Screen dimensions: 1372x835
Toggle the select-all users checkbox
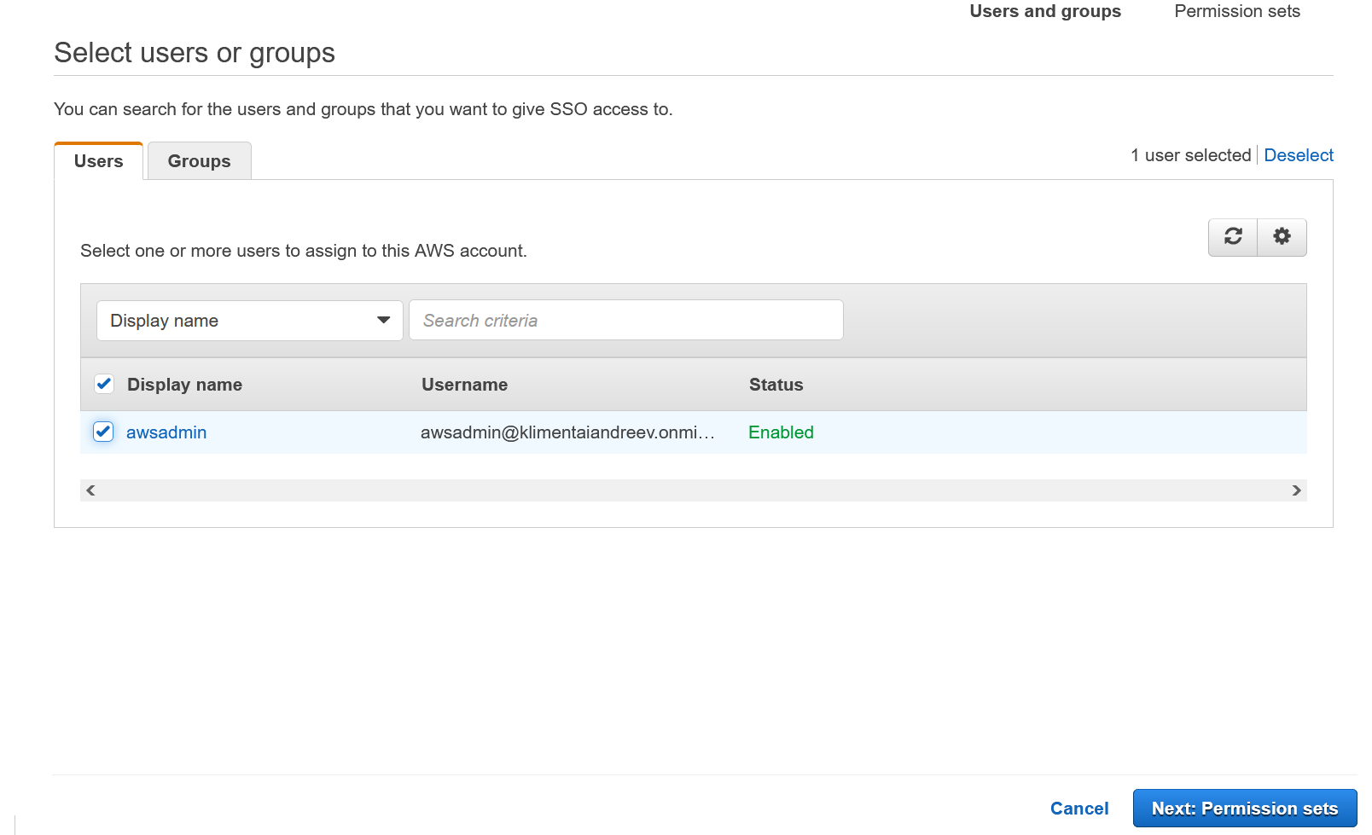click(104, 384)
